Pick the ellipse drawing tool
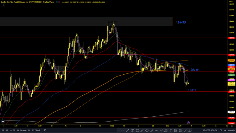236x133 pixels. [x=146, y=130]
